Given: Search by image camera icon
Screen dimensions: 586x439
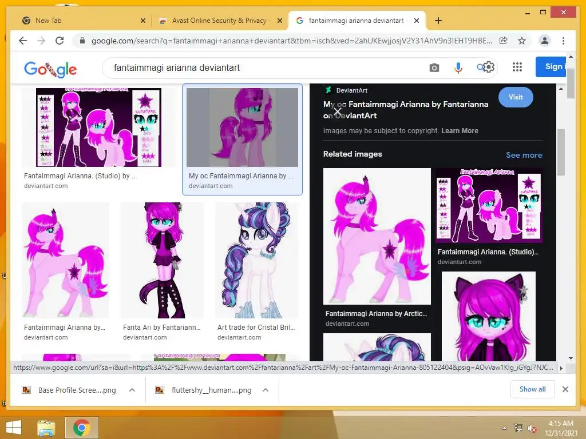Looking at the screenshot, I should pos(434,67).
